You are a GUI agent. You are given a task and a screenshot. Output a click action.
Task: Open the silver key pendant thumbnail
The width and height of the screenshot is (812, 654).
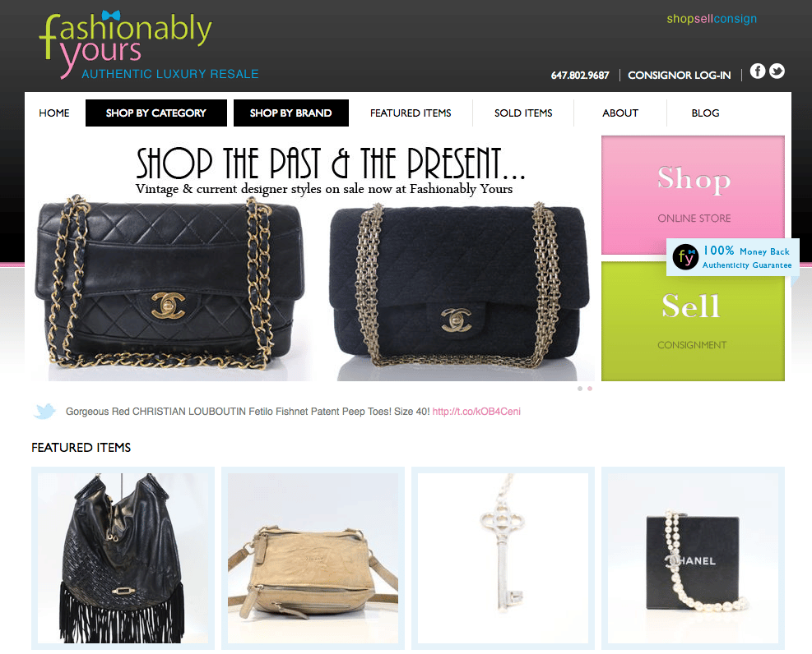tap(503, 558)
